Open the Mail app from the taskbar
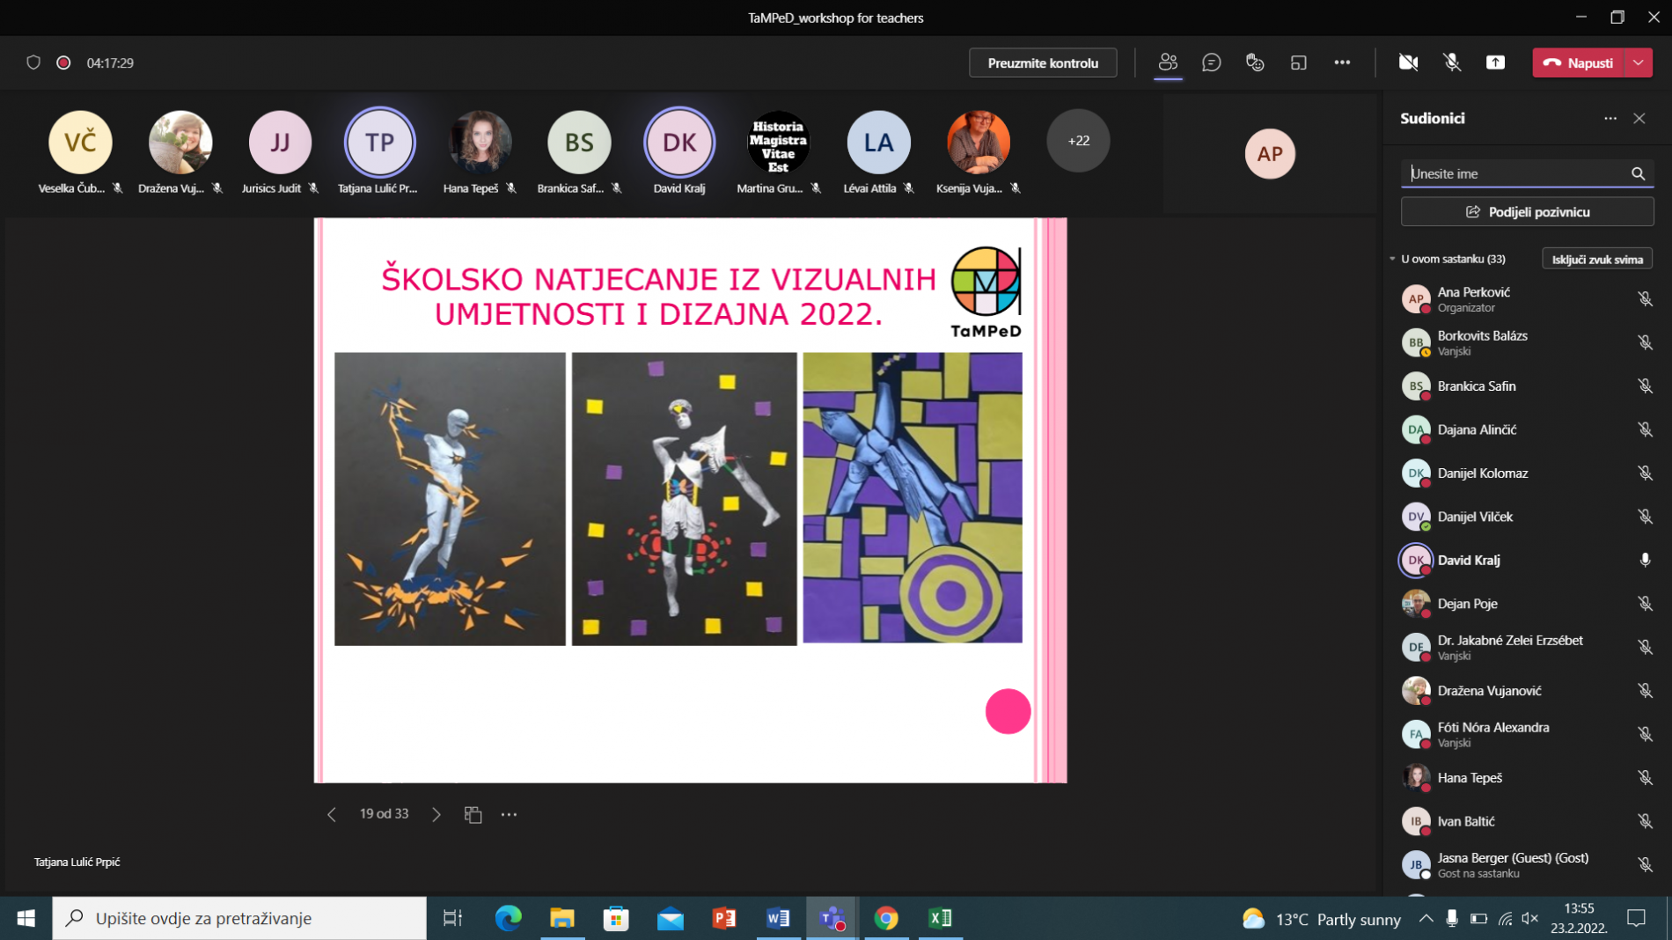Screen dimensions: 1672x940 click(x=671, y=918)
